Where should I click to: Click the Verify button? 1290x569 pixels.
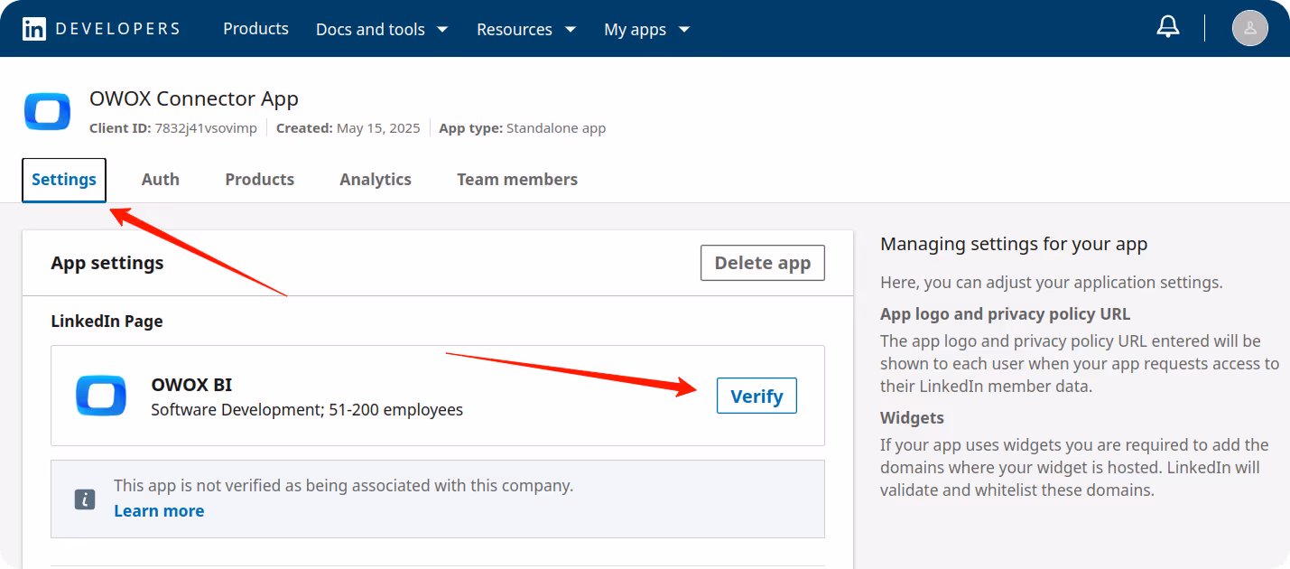(756, 396)
